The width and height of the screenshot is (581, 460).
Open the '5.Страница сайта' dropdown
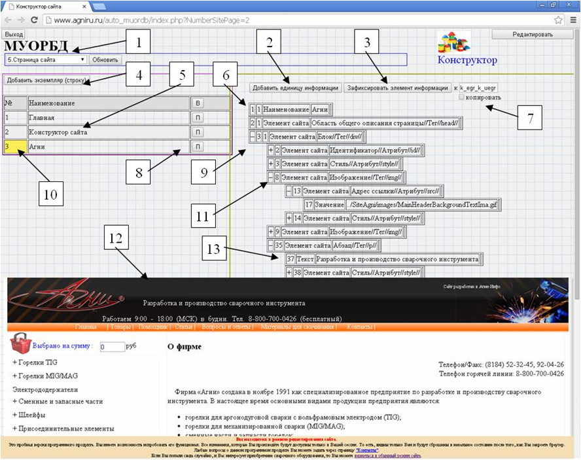(x=46, y=60)
